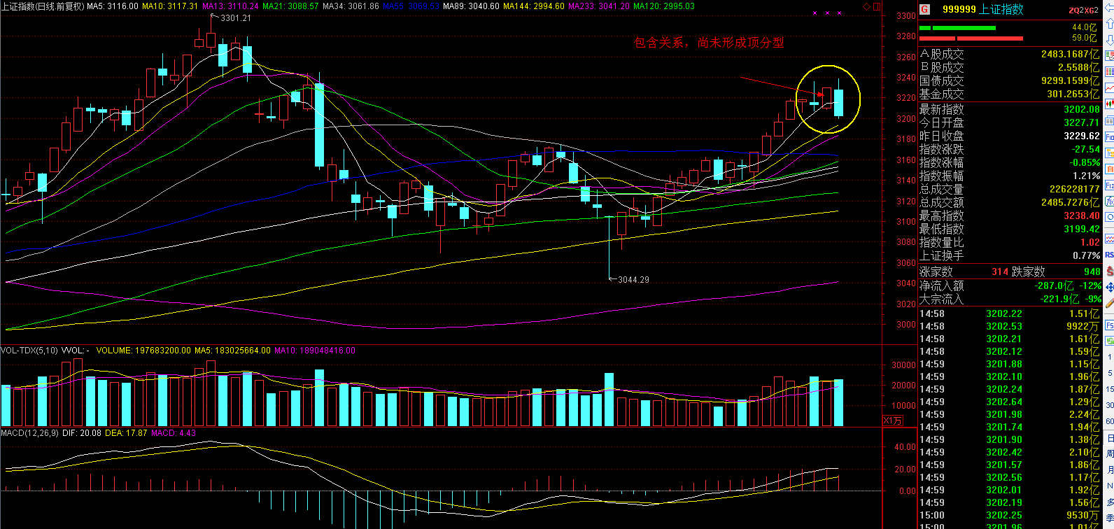Click the MA144: 2994.60 indicator value
This screenshot has height=529, width=1114.
534,6
